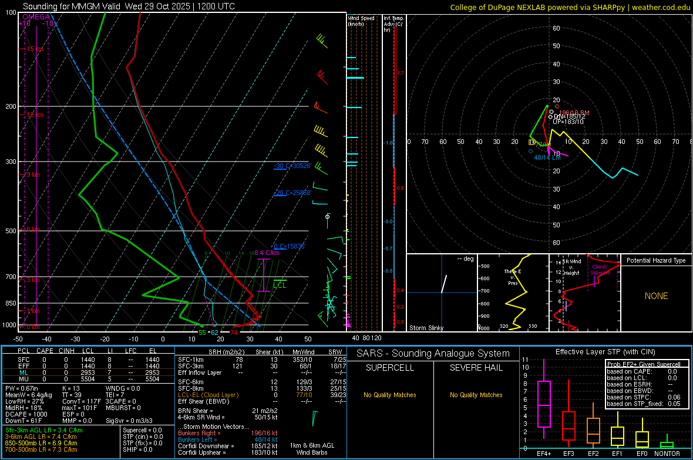The width and height of the screenshot is (693, 460).
Task: Select the MU parcel row
Action: pyautogui.click(x=89, y=379)
